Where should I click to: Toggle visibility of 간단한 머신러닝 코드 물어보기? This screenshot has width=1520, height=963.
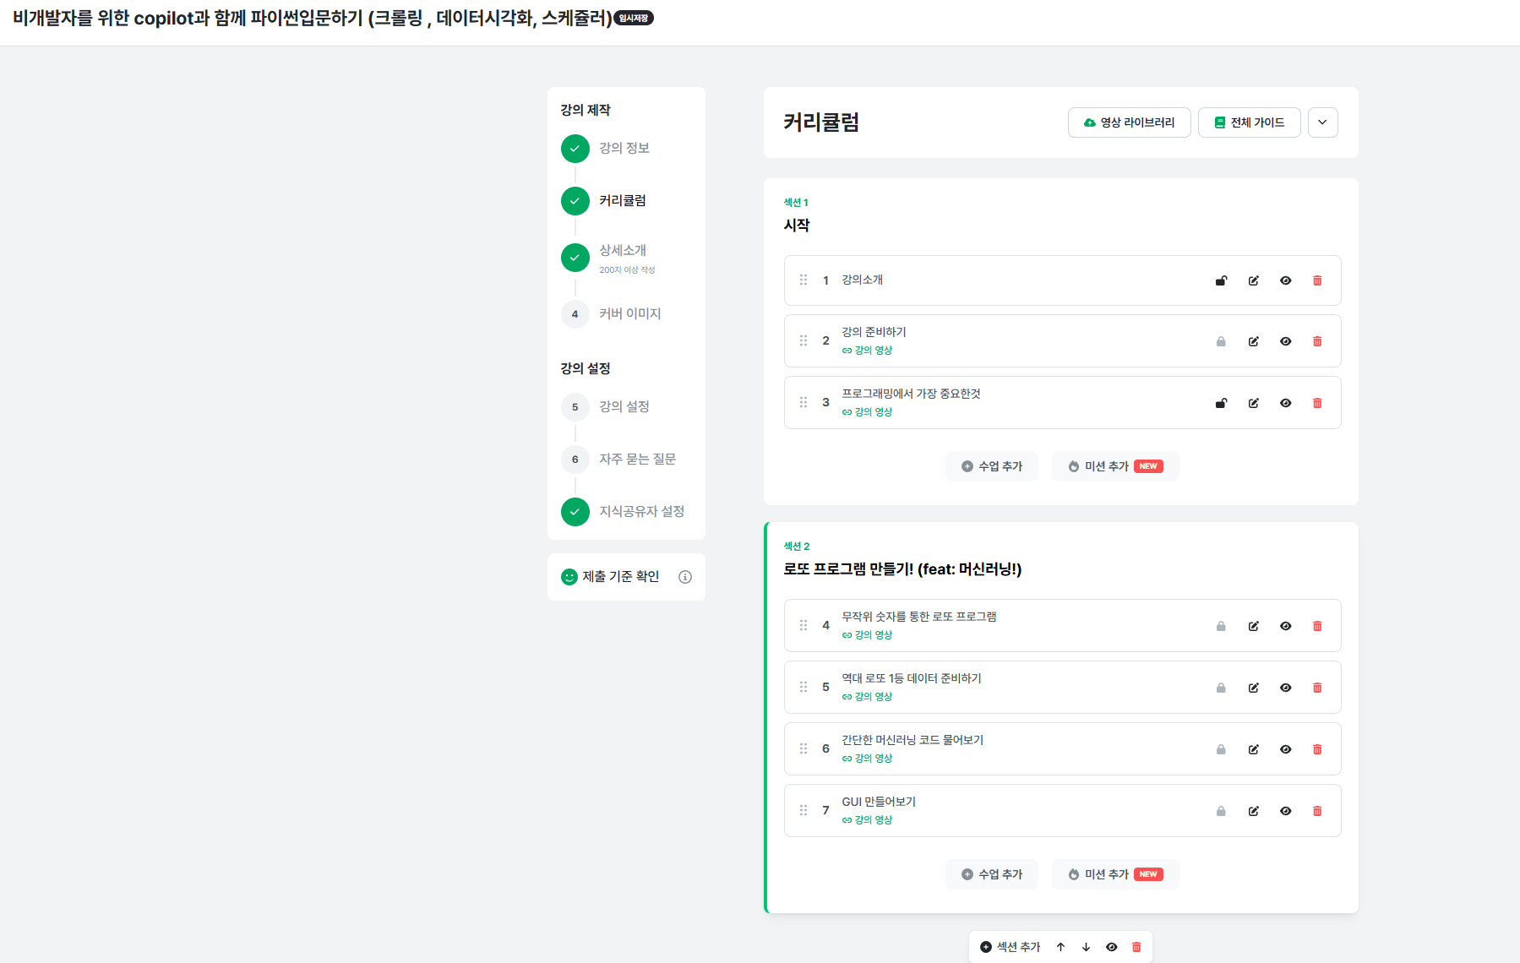(x=1285, y=749)
